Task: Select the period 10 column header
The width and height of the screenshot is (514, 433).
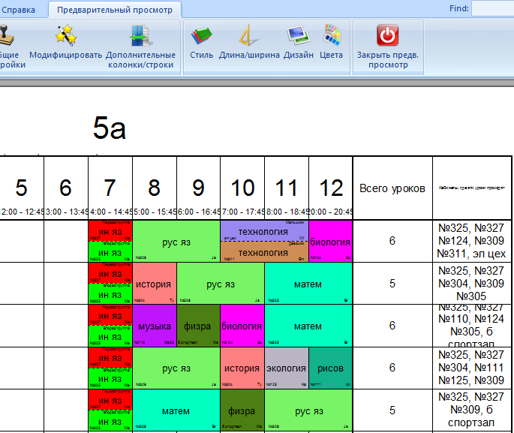Action: pyautogui.click(x=242, y=188)
